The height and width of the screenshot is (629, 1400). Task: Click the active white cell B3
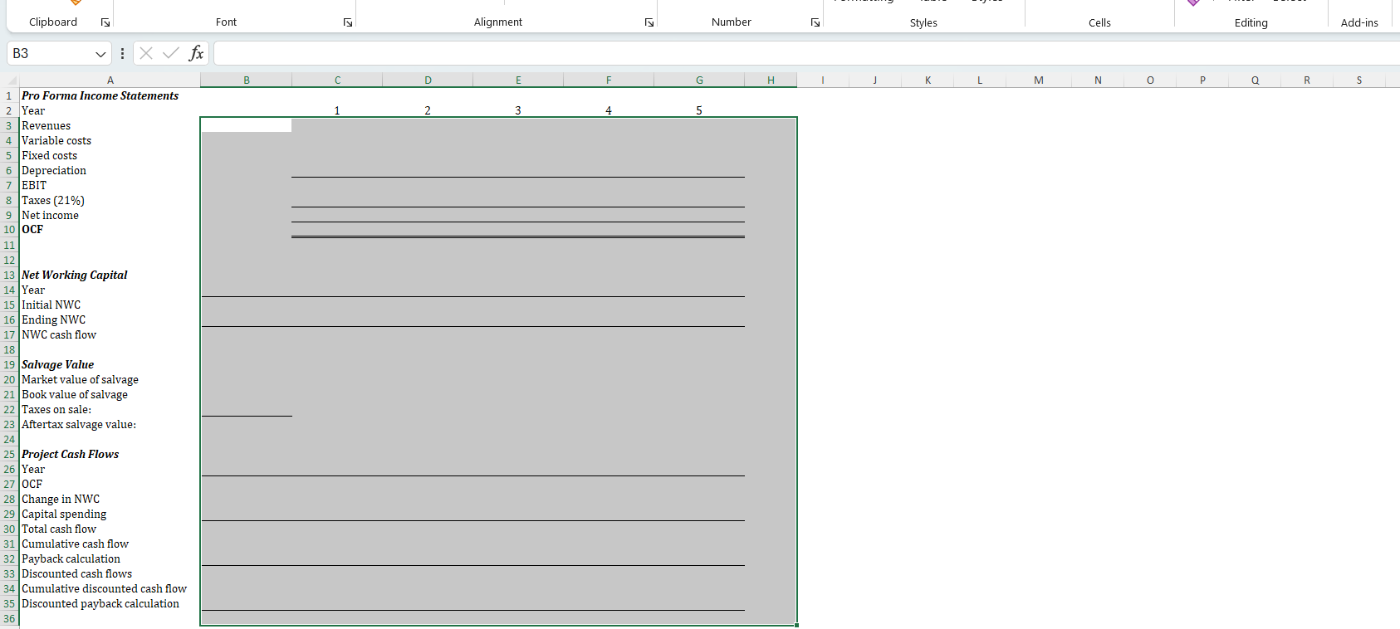coord(247,125)
